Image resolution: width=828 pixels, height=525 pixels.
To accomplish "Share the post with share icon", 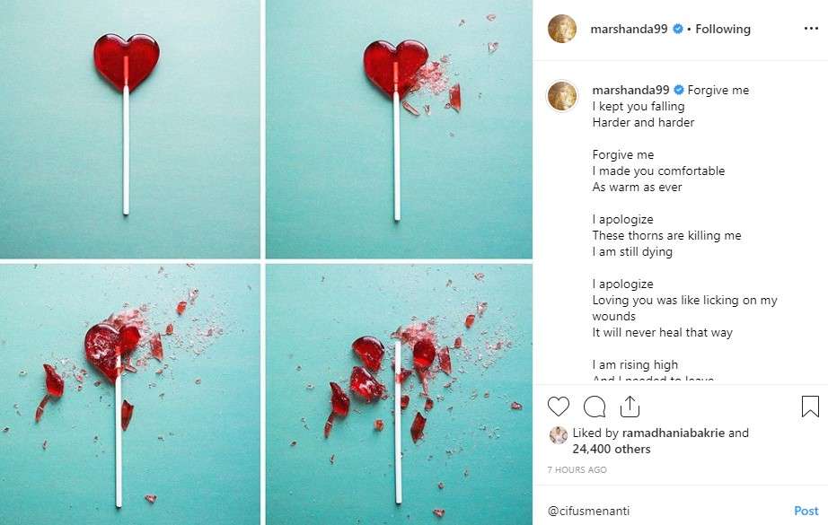I will click(630, 407).
